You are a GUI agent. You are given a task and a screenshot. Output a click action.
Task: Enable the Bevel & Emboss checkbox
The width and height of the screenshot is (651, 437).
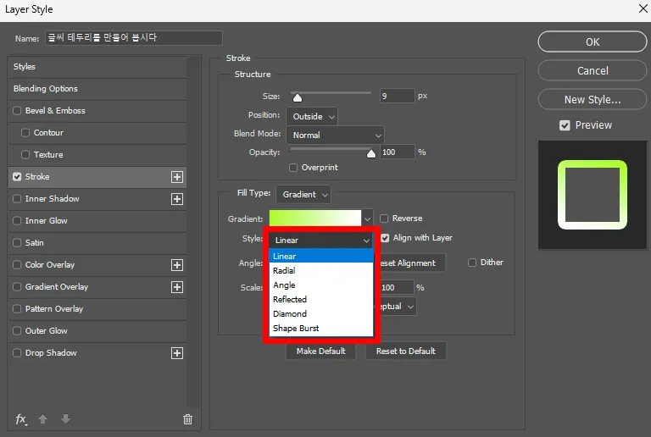point(17,111)
